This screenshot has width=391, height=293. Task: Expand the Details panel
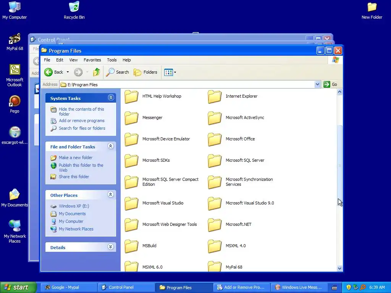[111, 247]
